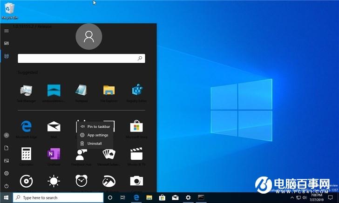Open Settings gear in Start sidebar
The image size is (339, 203).
(7, 173)
